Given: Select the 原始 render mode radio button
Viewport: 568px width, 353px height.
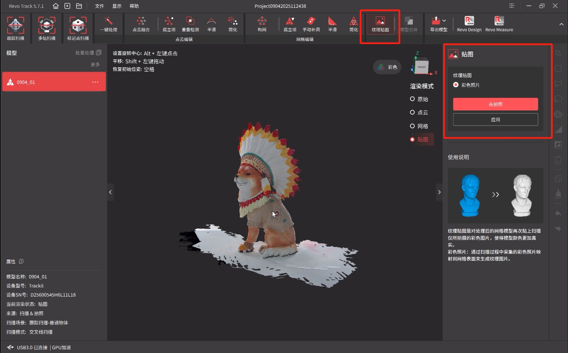Looking at the screenshot, I should [x=412, y=99].
